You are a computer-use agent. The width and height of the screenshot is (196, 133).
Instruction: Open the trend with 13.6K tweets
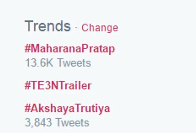click(x=70, y=49)
